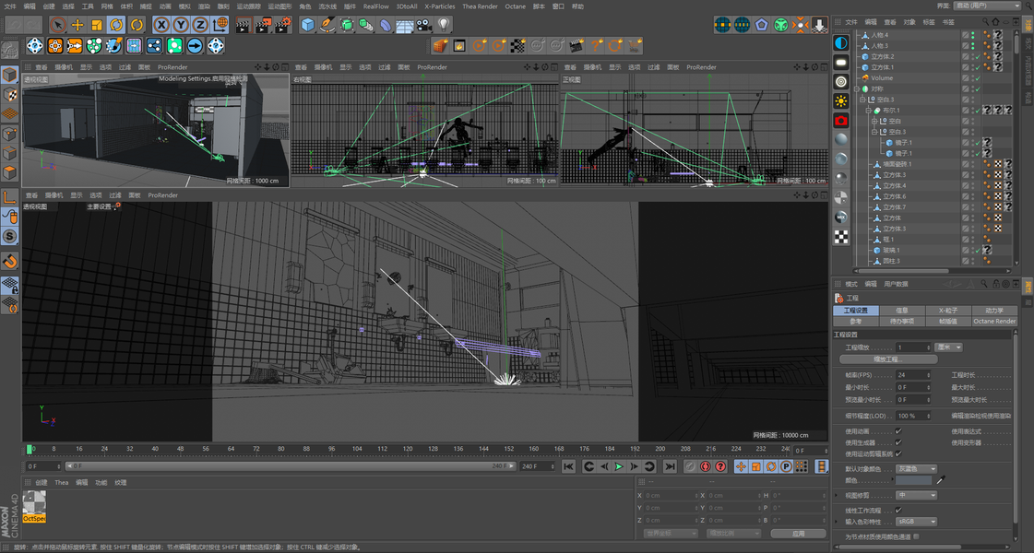This screenshot has width=1034, height=553.
Task: Activate the Scale tool
Action: click(97, 25)
